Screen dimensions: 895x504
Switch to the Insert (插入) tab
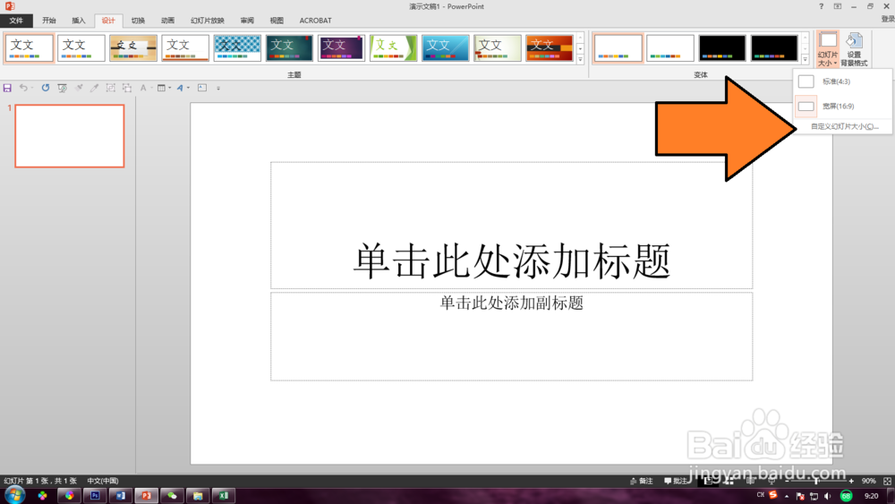click(79, 21)
